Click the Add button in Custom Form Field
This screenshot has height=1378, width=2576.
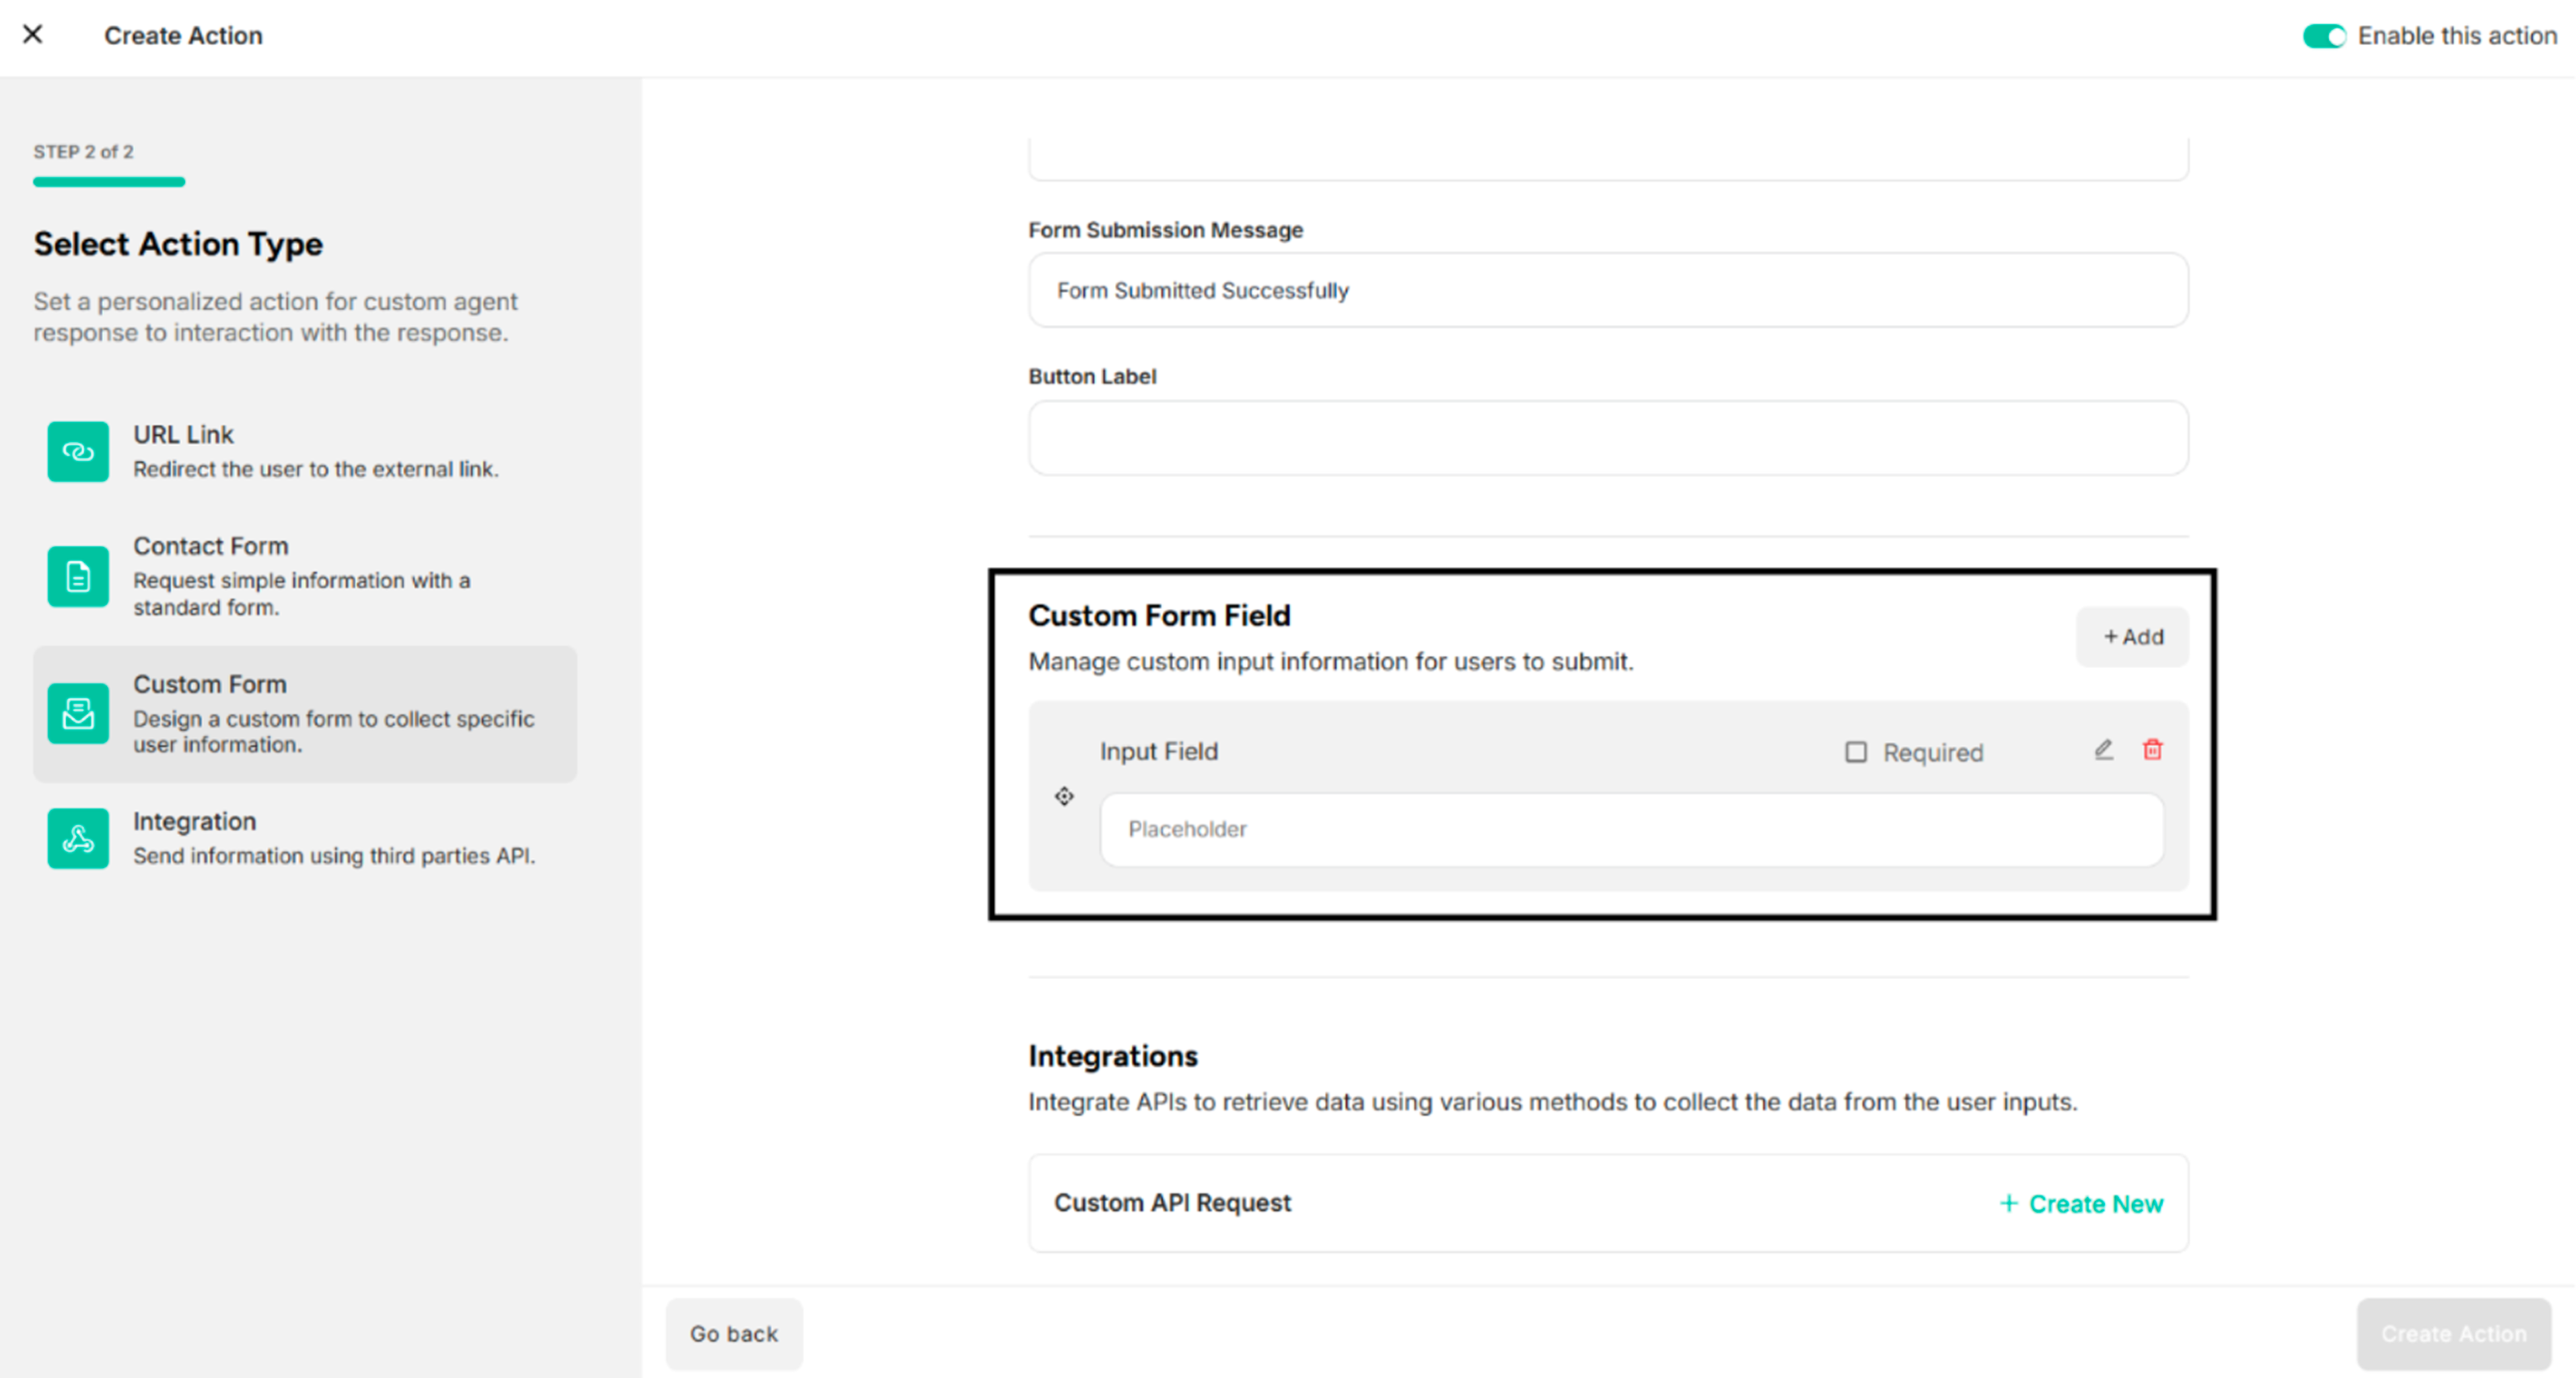2131,637
